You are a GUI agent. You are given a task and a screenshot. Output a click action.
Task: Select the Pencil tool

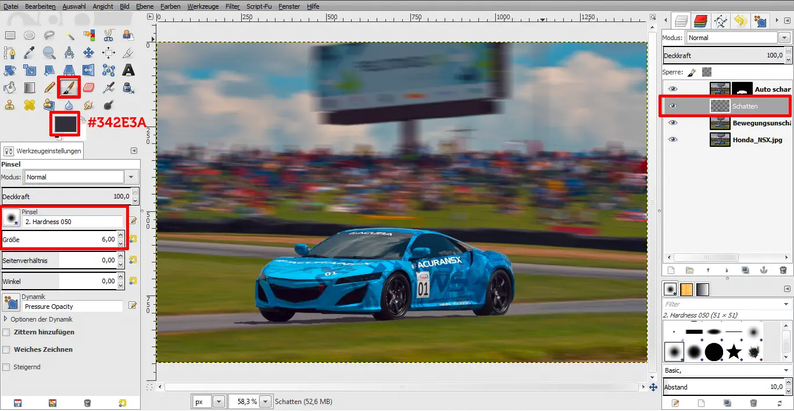49,88
